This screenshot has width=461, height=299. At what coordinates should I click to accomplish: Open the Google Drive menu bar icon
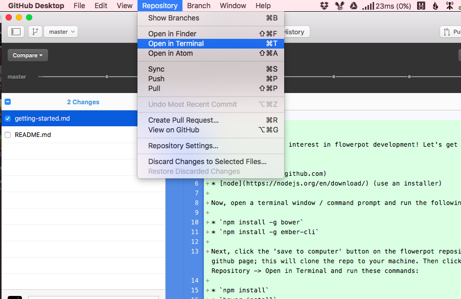point(353,6)
